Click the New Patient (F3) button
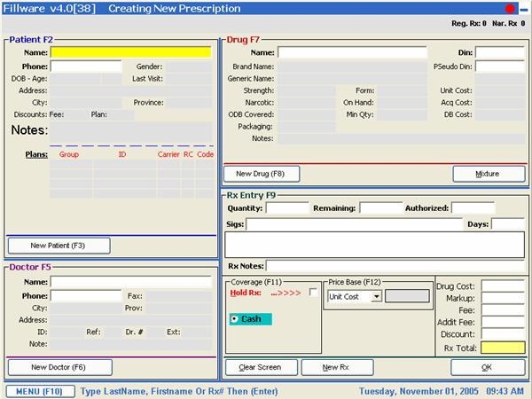The width and height of the screenshot is (532, 399). [59, 246]
